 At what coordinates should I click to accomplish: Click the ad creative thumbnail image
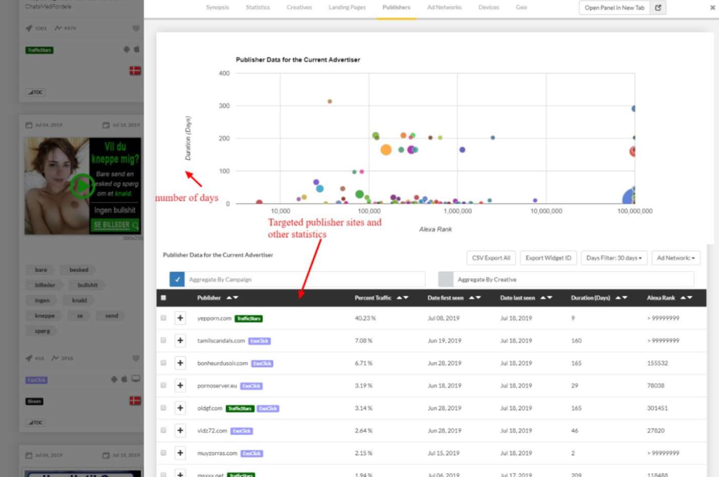tap(83, 186)
